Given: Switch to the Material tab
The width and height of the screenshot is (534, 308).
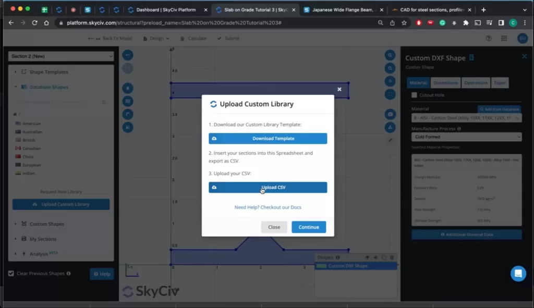Looking at the screenshot, I should click(x=418, y=83).
